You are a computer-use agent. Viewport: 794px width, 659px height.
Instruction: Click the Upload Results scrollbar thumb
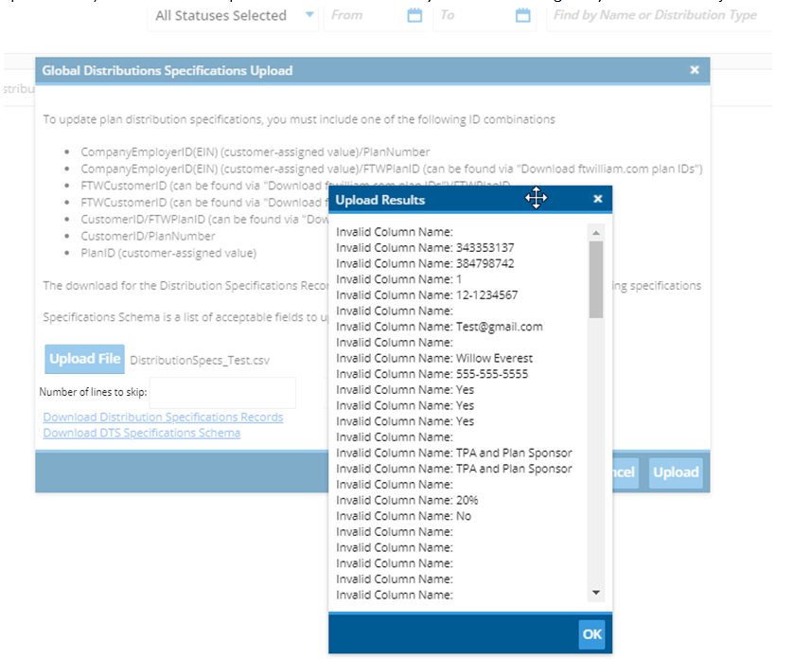pyautogui.click(x=595, y=279)
